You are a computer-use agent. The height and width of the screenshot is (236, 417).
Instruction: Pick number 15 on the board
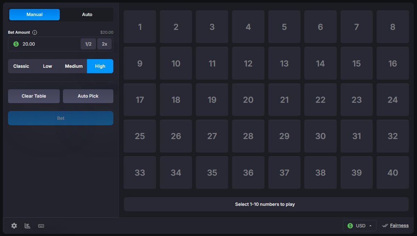click(357, 63)
